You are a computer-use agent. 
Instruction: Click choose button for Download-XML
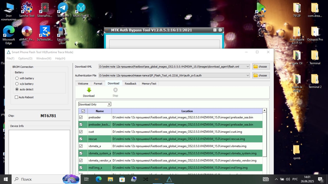pyautogui.click(x=261, y=67)
